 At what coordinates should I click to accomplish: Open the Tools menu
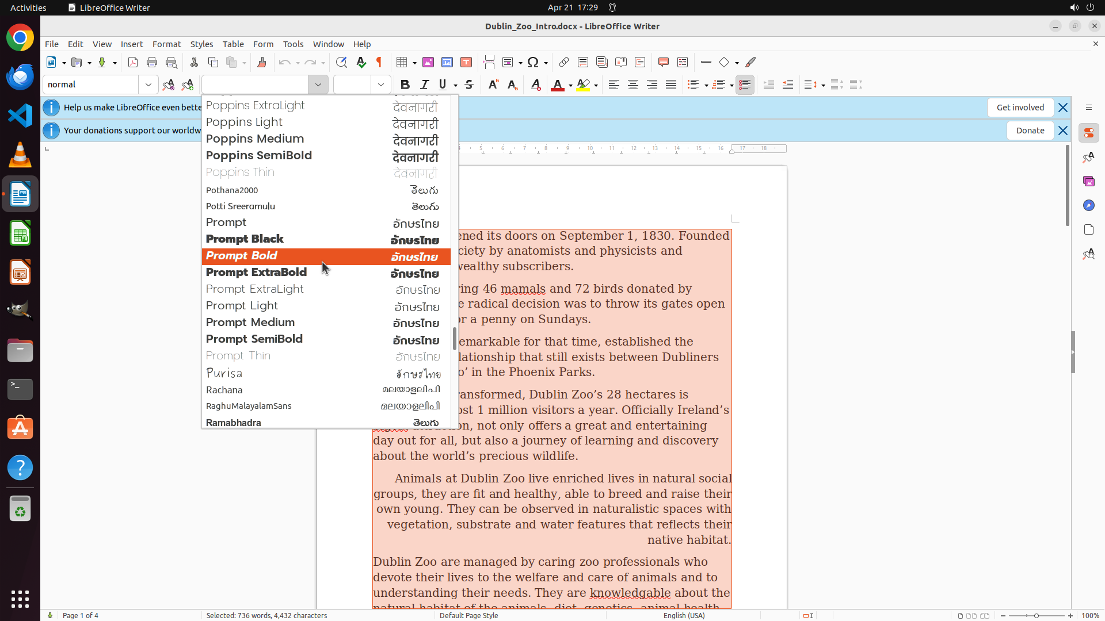point(293,44)
